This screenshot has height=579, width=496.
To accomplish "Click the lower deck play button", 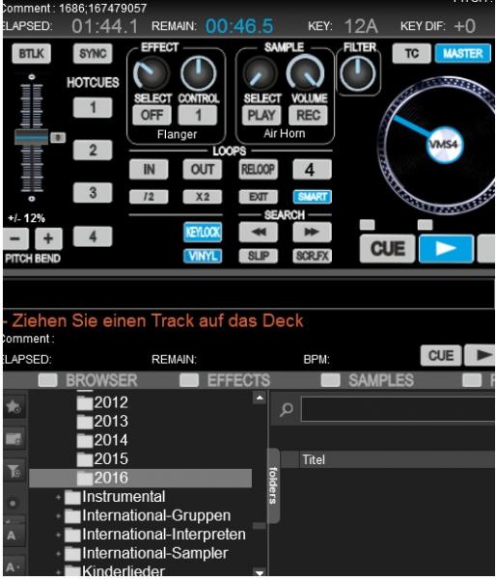I will click(x=481, y=354).
